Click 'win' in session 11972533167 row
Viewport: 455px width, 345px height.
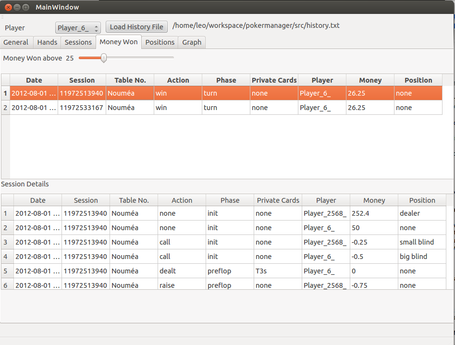pyautogui.click(x=178, y=108)
